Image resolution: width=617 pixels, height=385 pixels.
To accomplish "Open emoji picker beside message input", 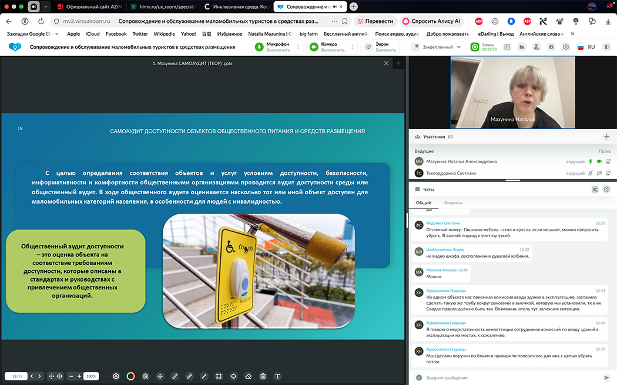I will tap(418, 377).
